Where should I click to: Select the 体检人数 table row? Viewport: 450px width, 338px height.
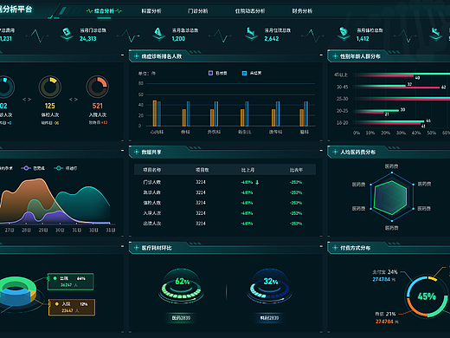coord(225,203)
